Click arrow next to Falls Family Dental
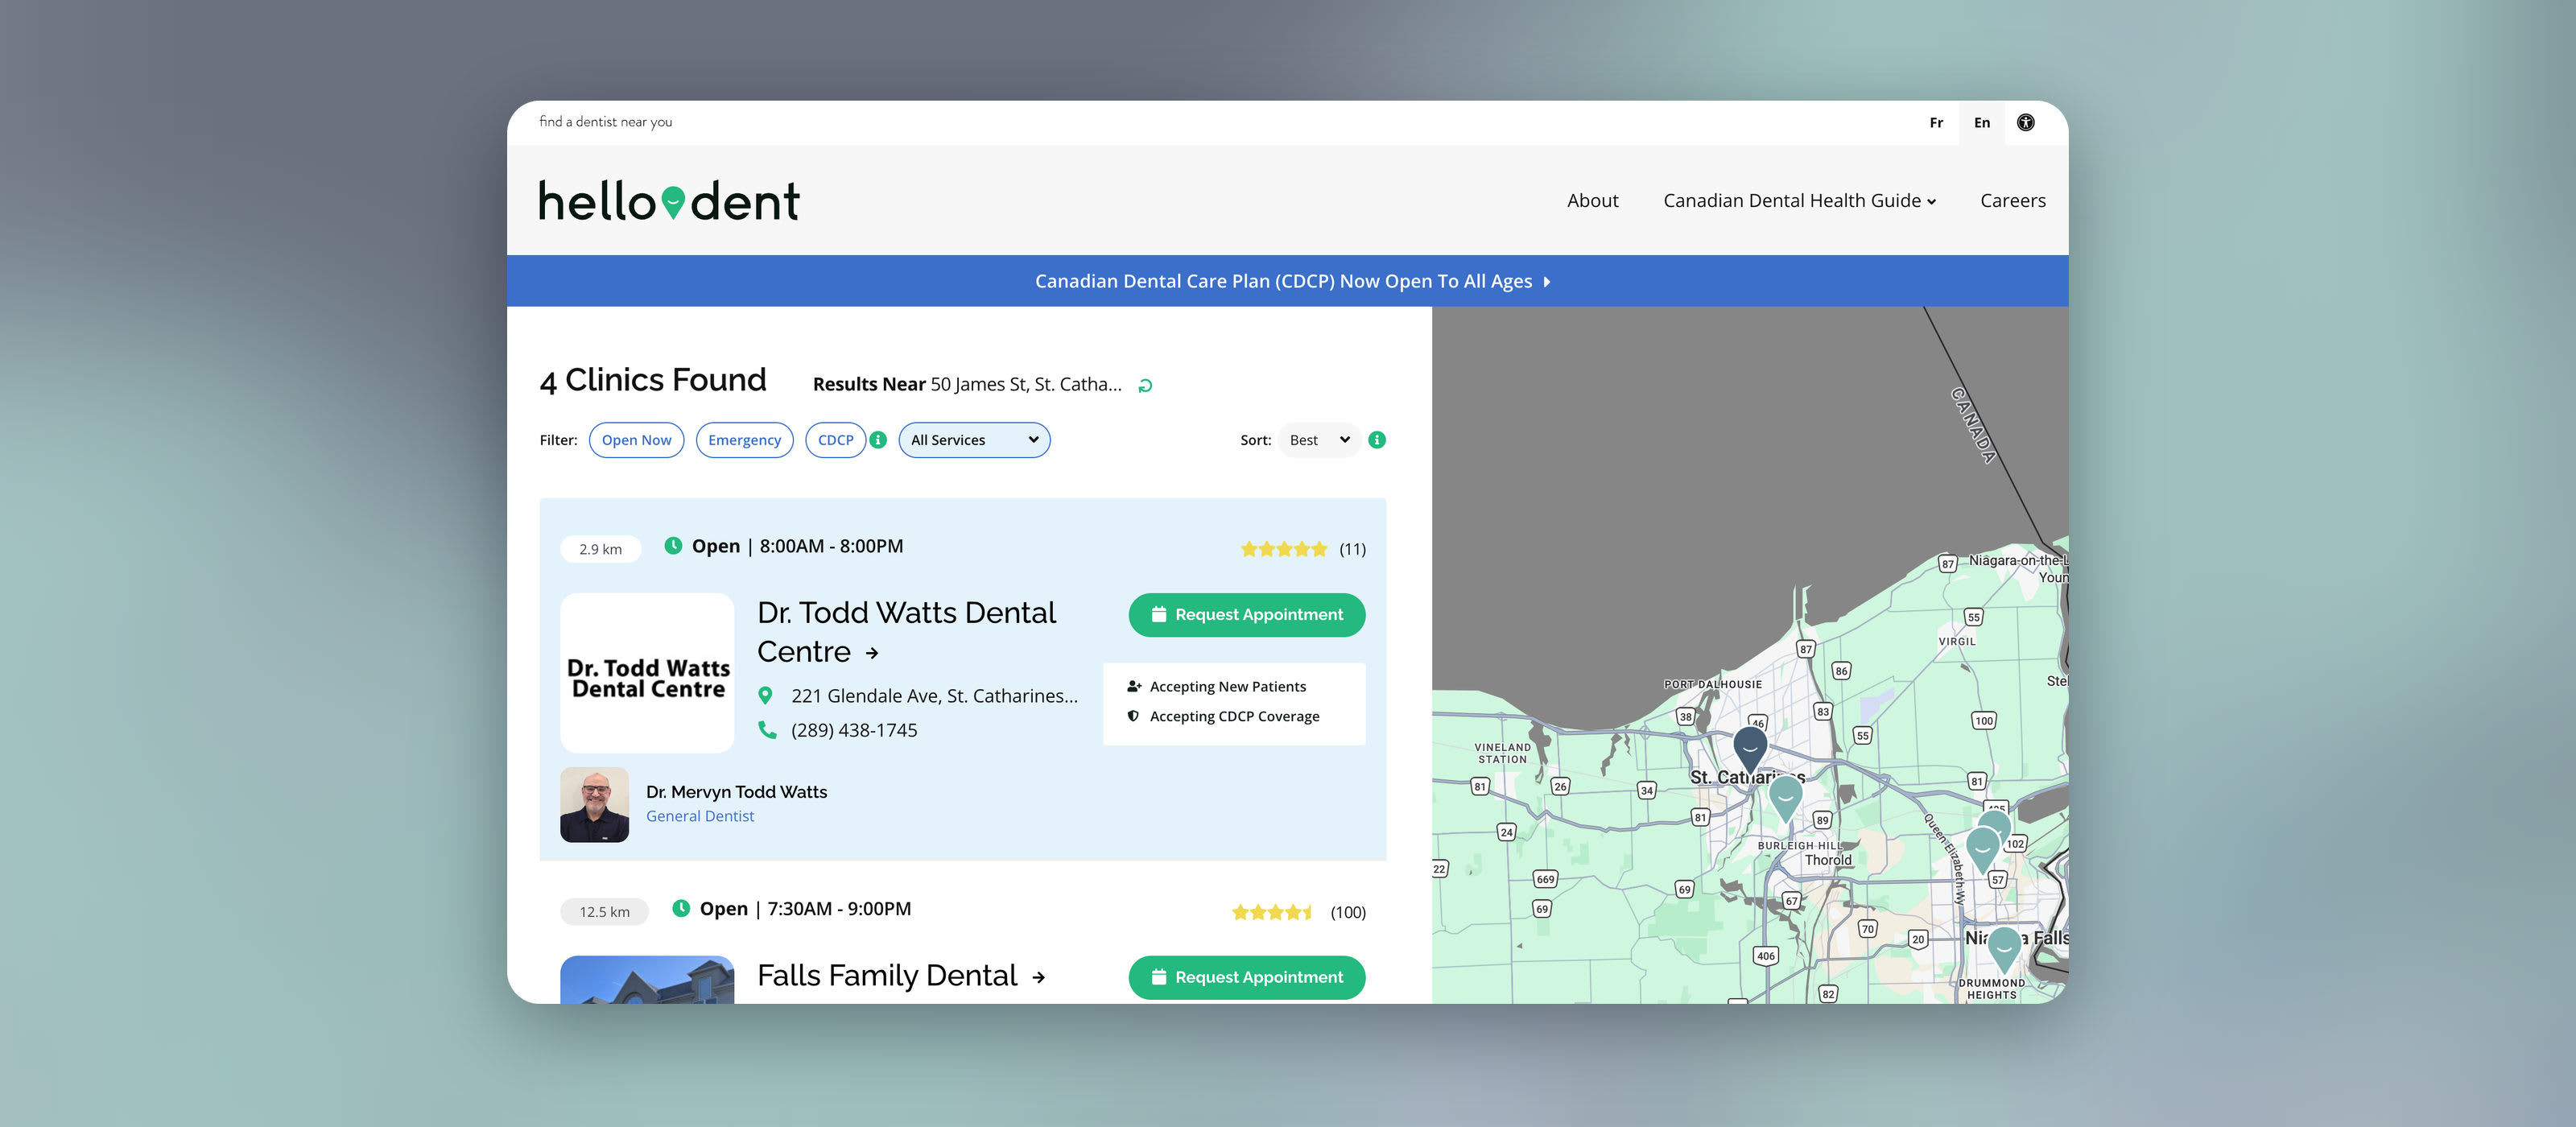Image resolution: width=2576 pixels, height=1127 pixels. (1038, 977)
